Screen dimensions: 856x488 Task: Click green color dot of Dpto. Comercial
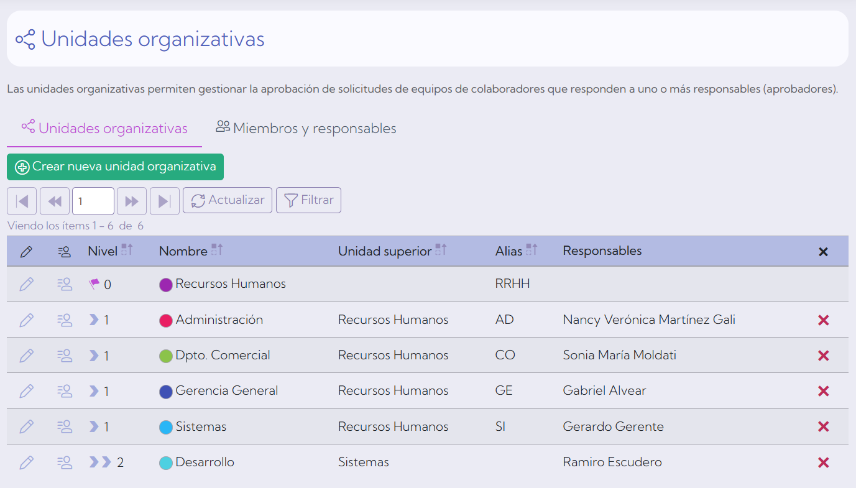pyautogui.click(x=166, y=356)
